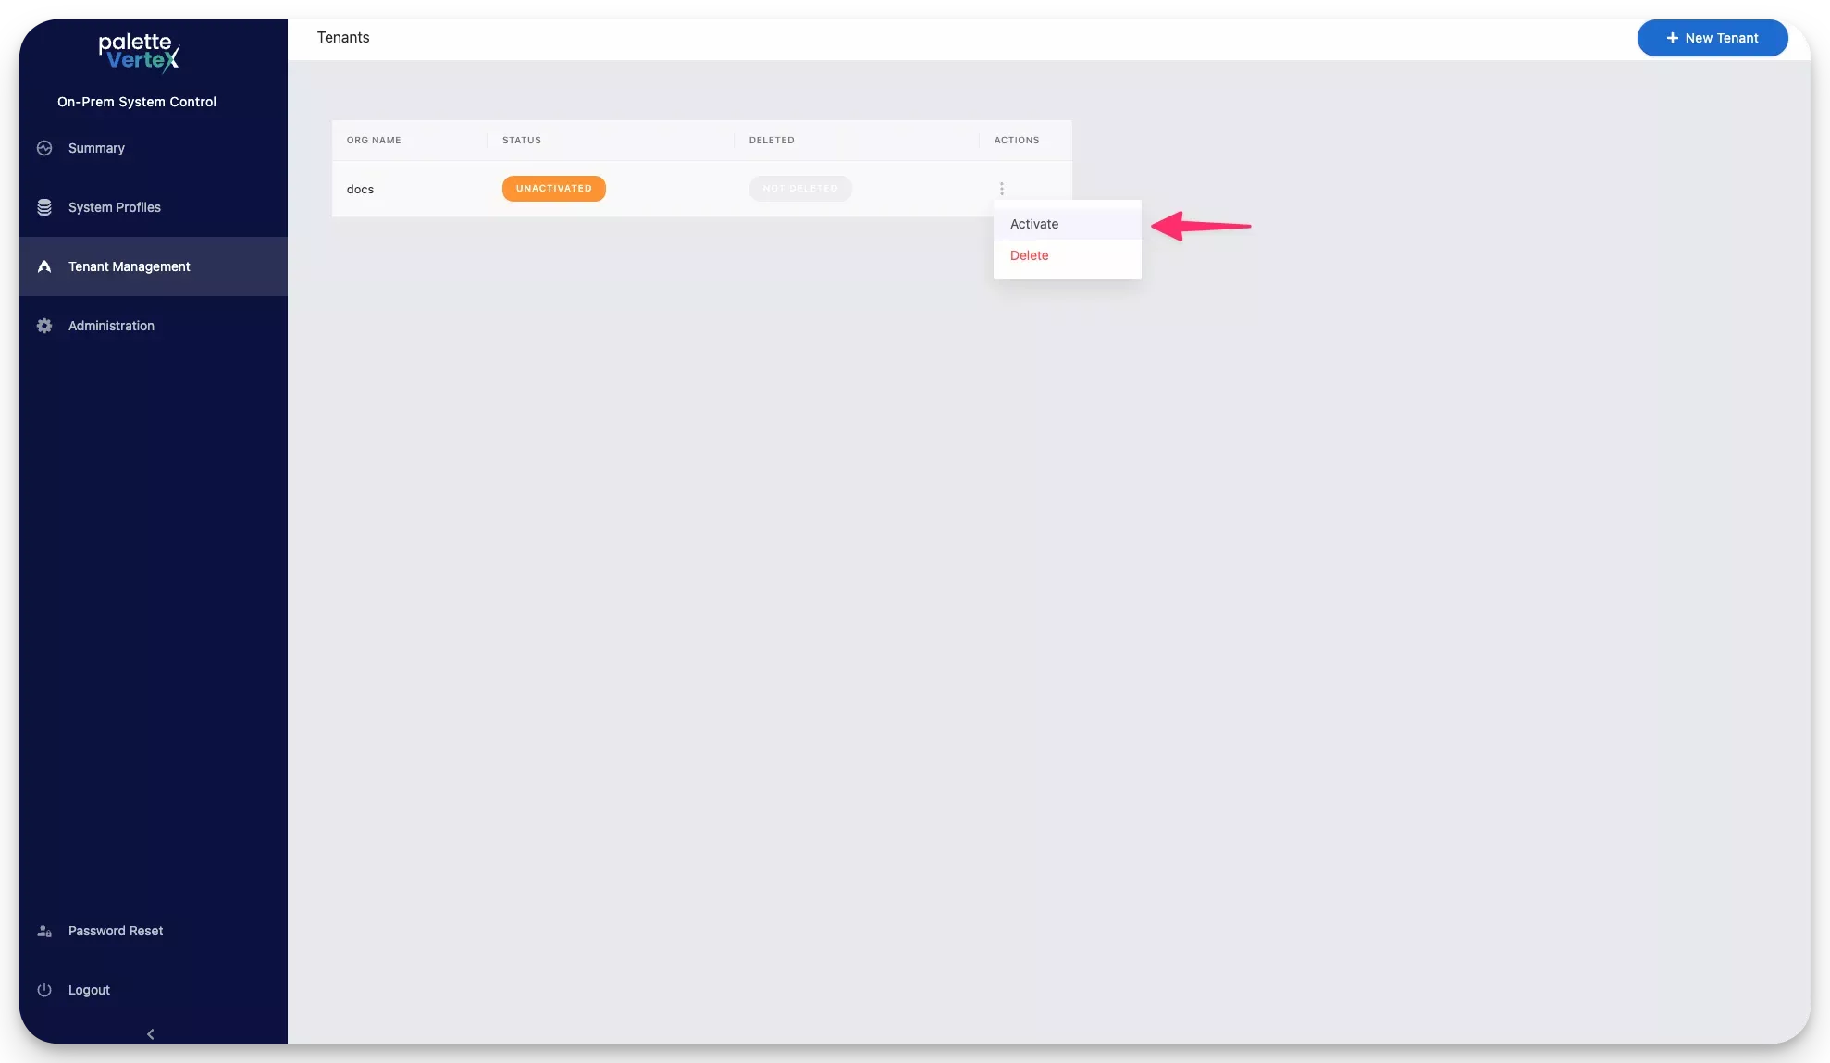
Task: Click the STATUS column header
Action: click(522, 141)
